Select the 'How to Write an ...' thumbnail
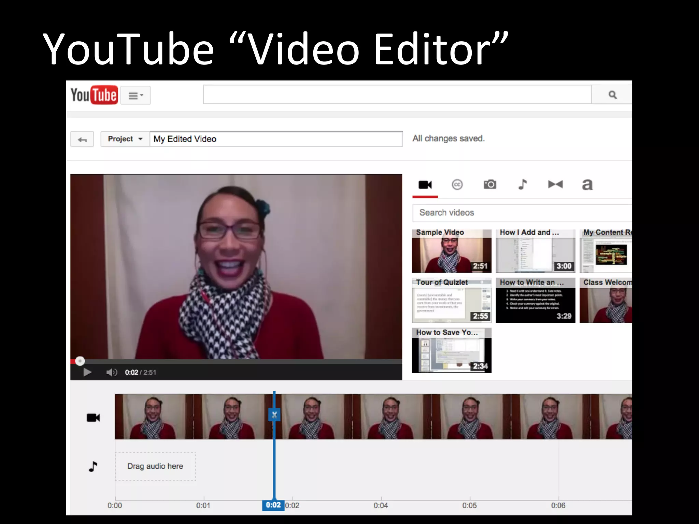This screenshot has height=524, width=699. (x=536, y=301)
